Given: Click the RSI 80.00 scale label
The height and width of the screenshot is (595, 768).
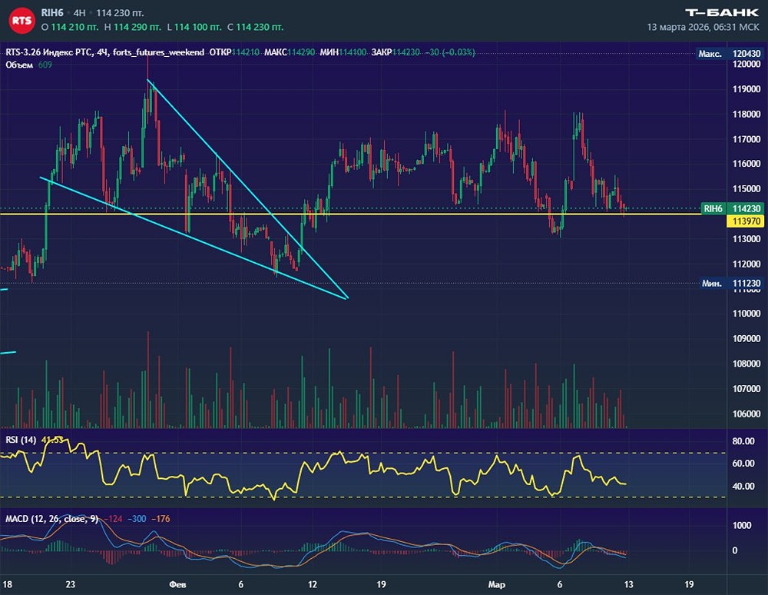Looking at the screenshot, I should tap(744, 441).
